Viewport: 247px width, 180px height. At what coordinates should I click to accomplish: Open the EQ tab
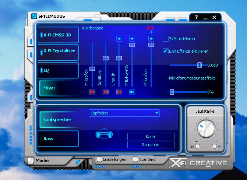pos(58,70)
